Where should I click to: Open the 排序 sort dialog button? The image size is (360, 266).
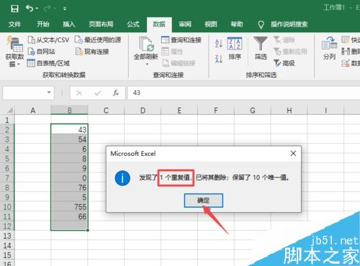click(235, 48)
